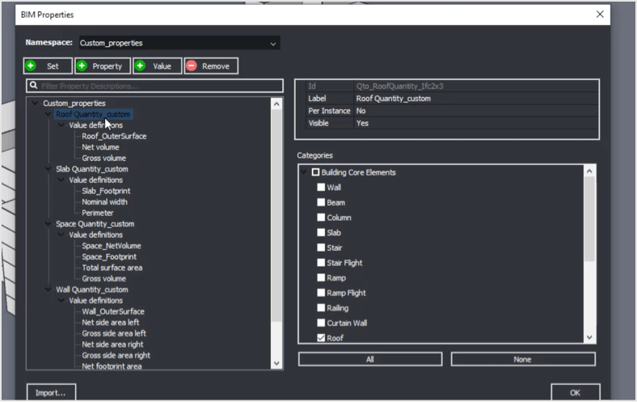Select Slab_Footprint value
The image size is (637, 402).
pos(106,191)
